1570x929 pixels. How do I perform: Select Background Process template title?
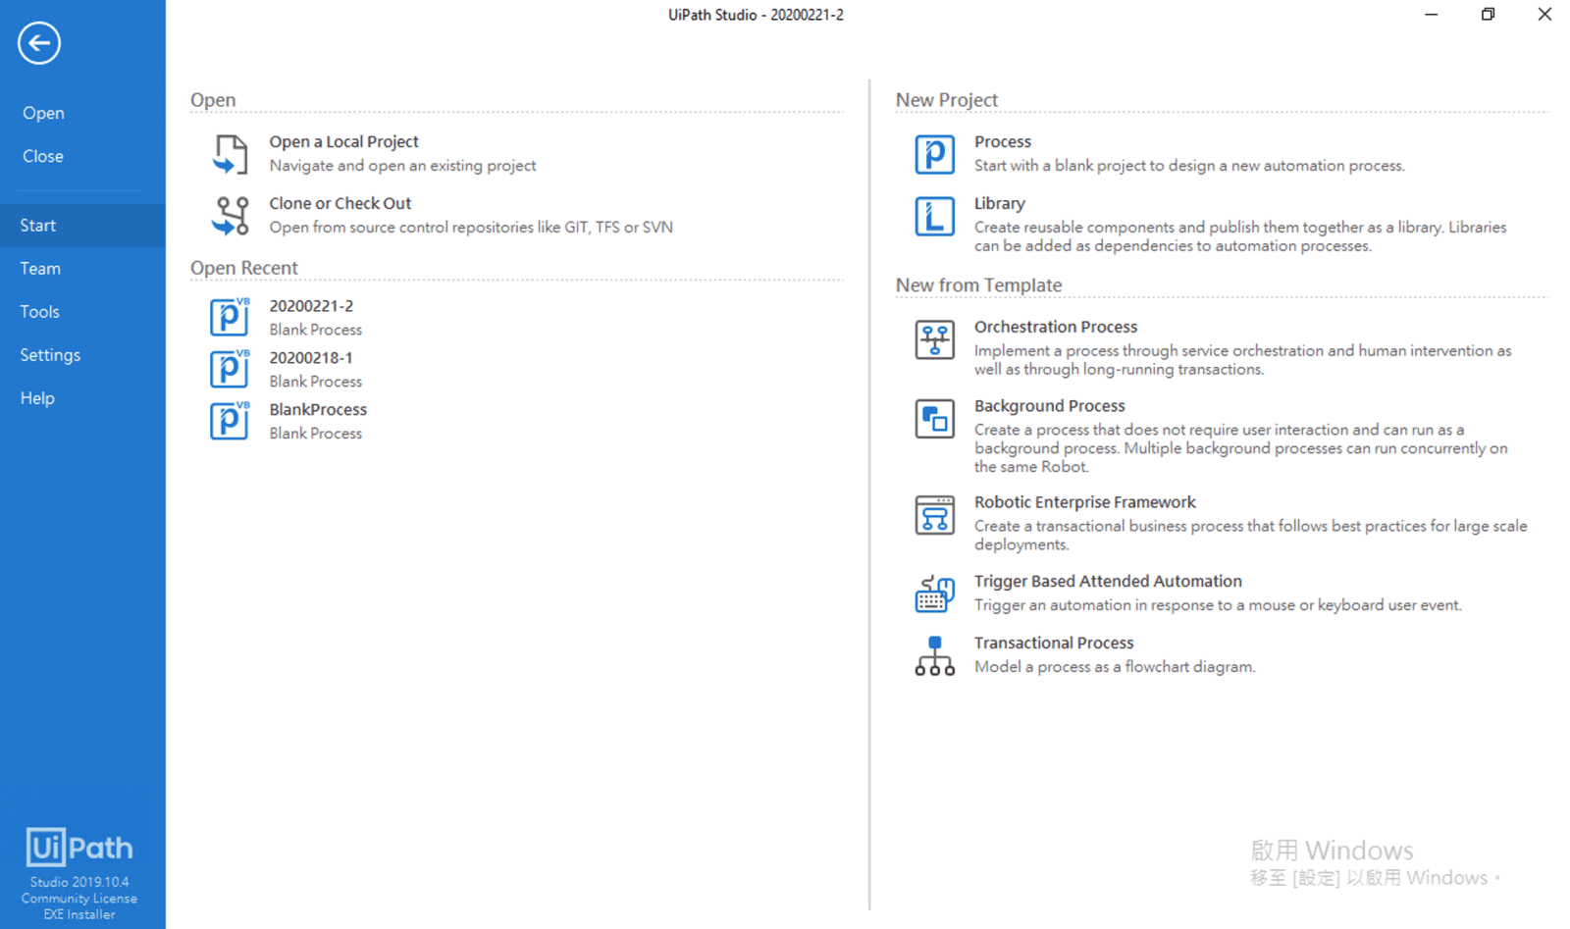[x=1050, y=406]
